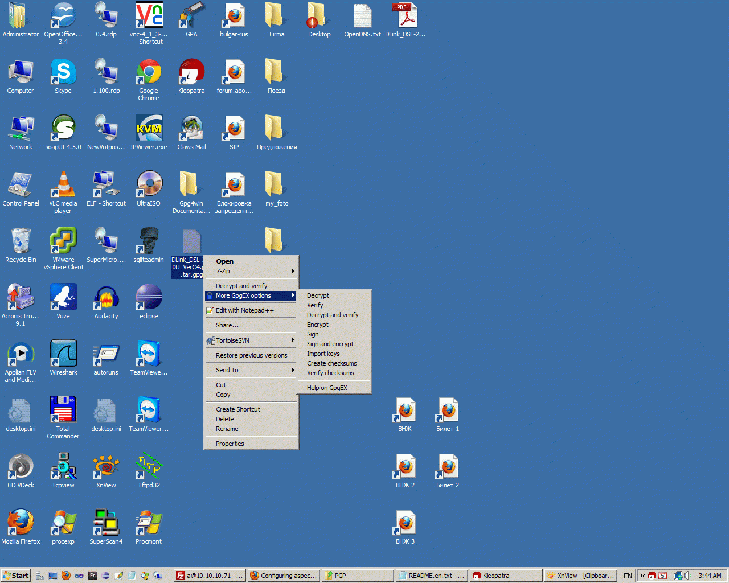Click the autoruns desktop icon
The height and width of the screenshot is (583, 729).
click(x=106, y=358)
